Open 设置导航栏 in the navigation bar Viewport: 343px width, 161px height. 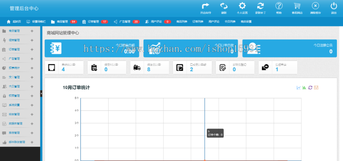(x=36, y=22)
